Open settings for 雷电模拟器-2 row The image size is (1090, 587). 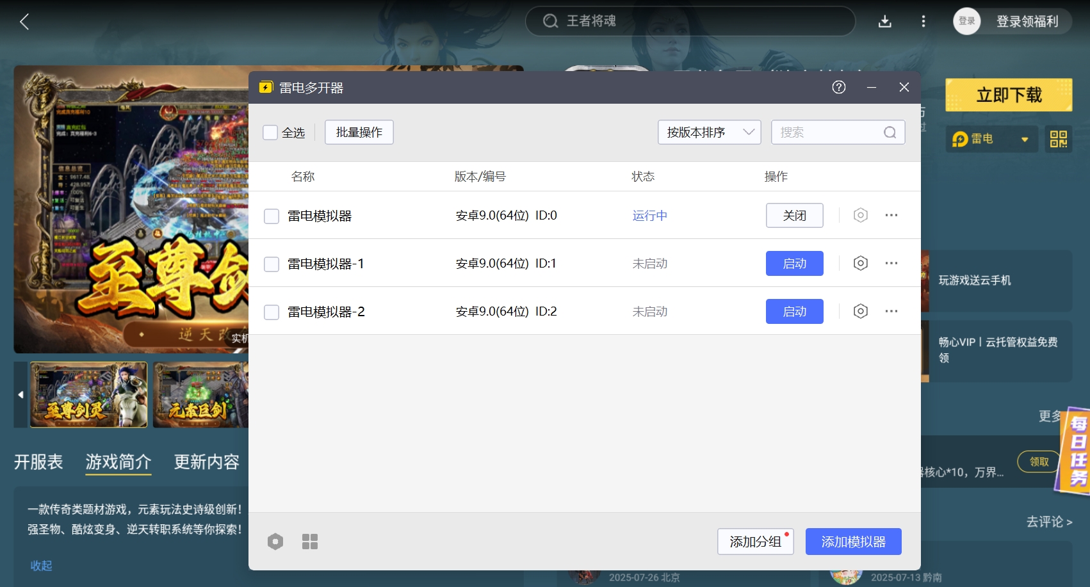[861, 311]
